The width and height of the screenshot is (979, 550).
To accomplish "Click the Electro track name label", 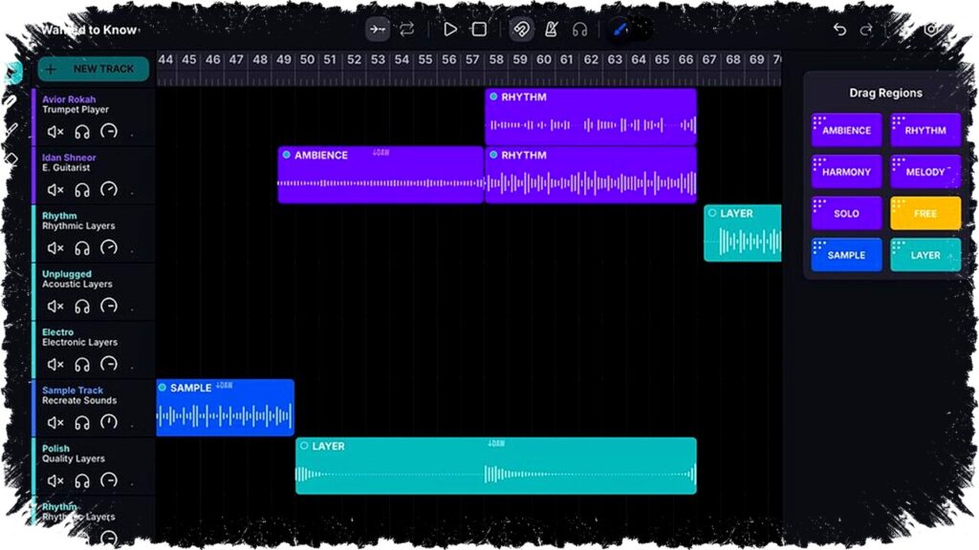I will [x=57, y=332].
